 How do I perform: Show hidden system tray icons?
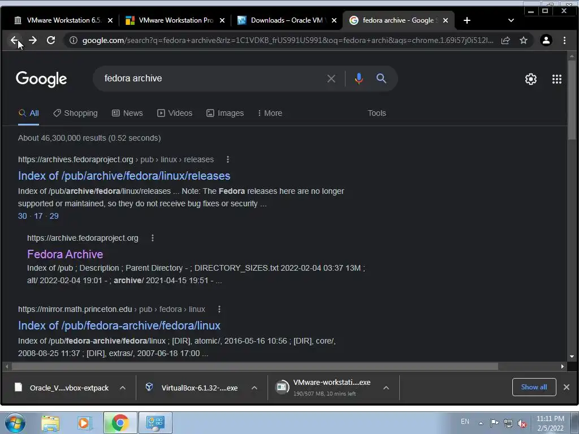pos(481,423)
